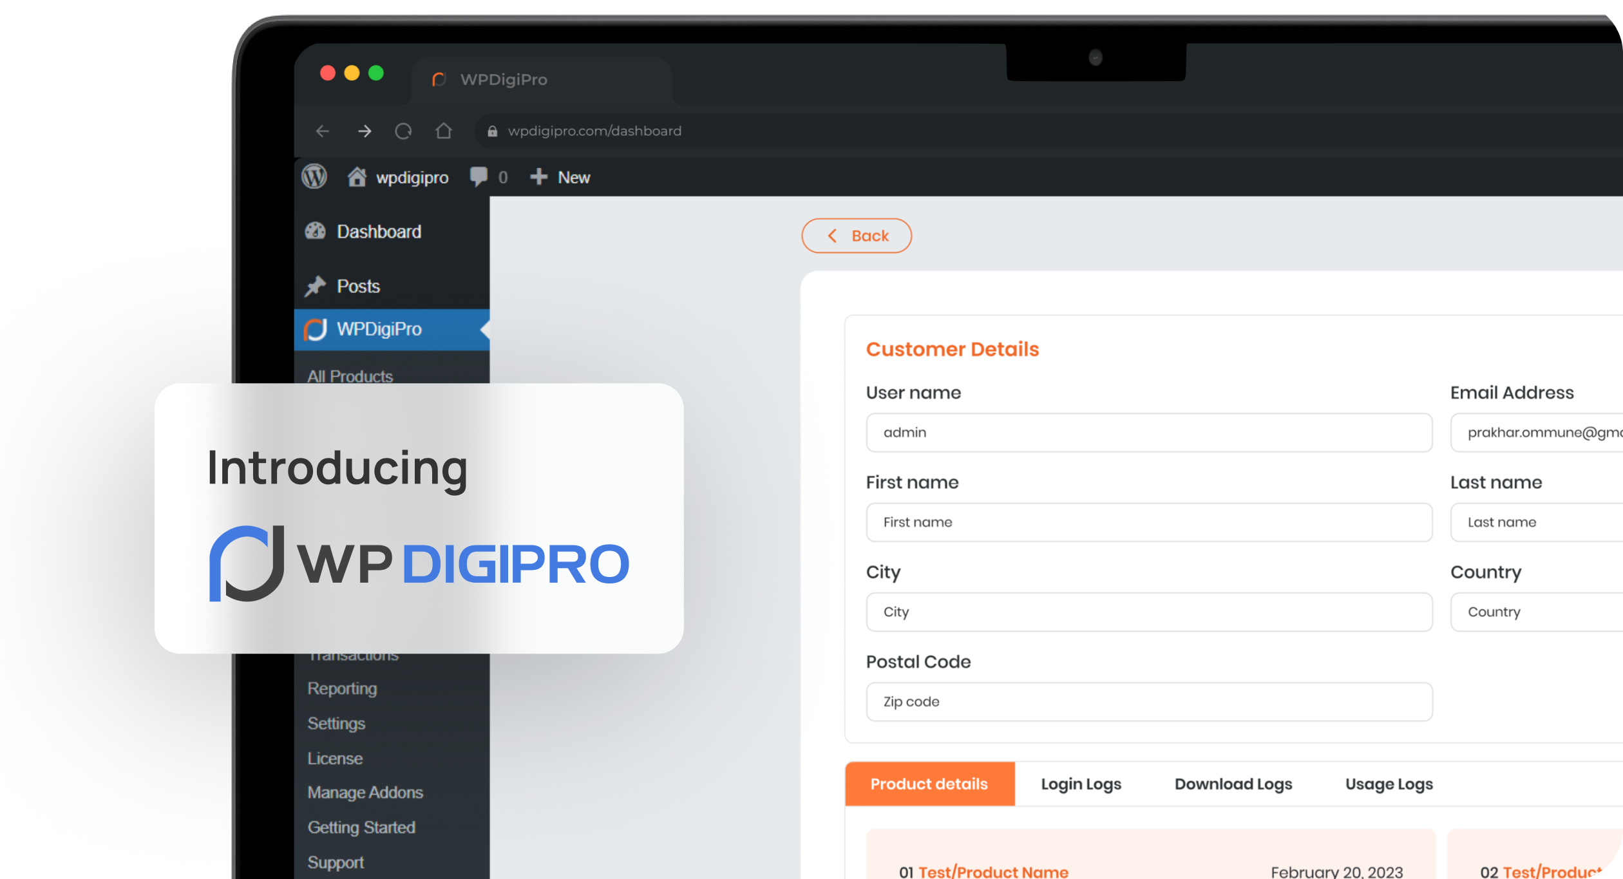This screenshot has height=879, width=1623.
Task: Select the WPDigiPro browser tab
Action: tap(542, 80)
